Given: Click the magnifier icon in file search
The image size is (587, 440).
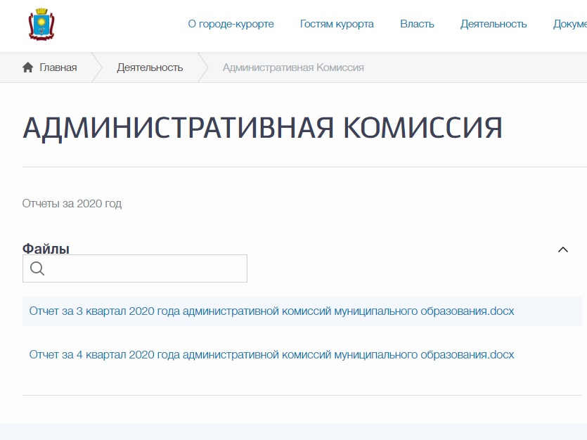Looking at the screenshot, I should point(37,268).
